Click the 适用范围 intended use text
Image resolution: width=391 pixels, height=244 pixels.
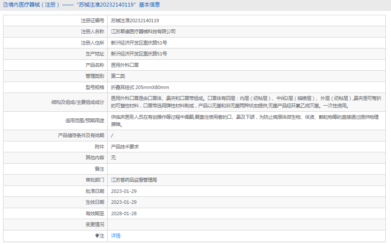[245, 121]
